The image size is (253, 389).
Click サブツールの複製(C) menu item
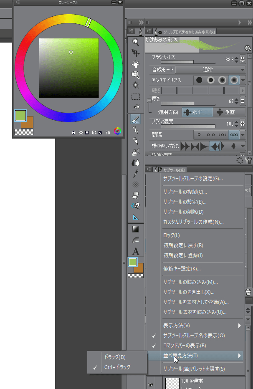pos(185,192)
